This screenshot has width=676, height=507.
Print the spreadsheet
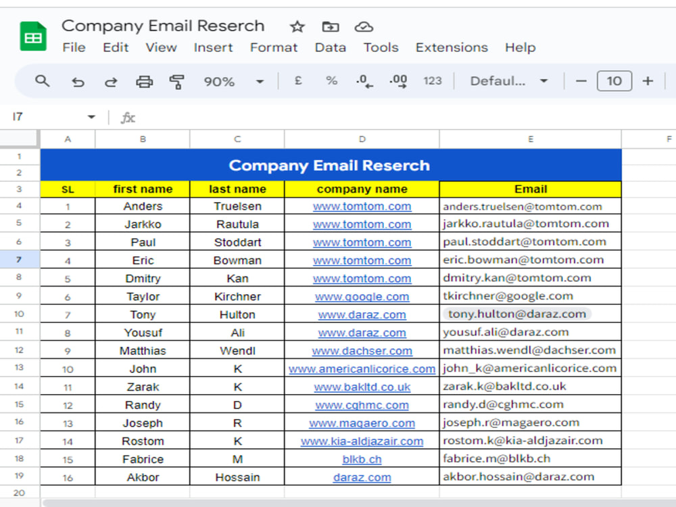[144, 80]
